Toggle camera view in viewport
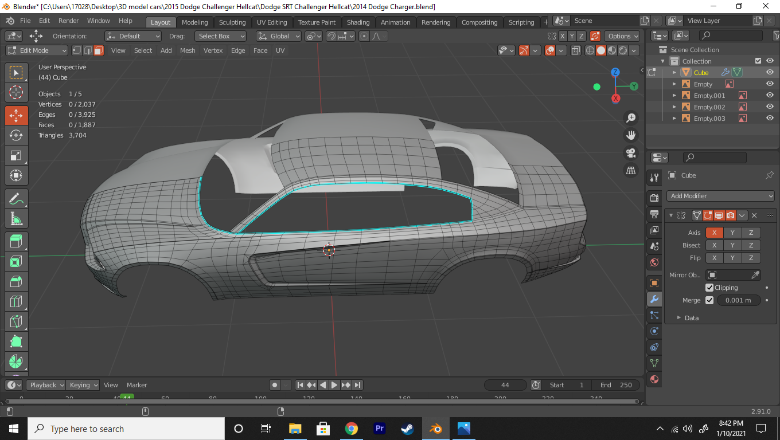 point(631,153)
